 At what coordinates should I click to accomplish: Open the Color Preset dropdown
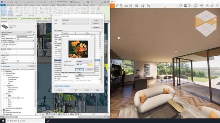84,61
